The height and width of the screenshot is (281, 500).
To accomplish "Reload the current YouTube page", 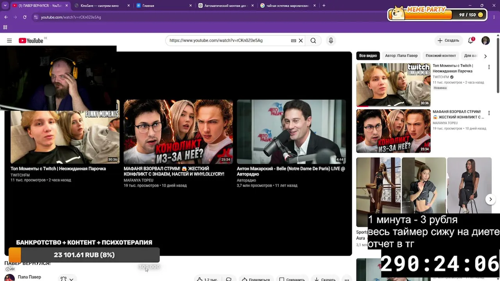I will point(25,17).
